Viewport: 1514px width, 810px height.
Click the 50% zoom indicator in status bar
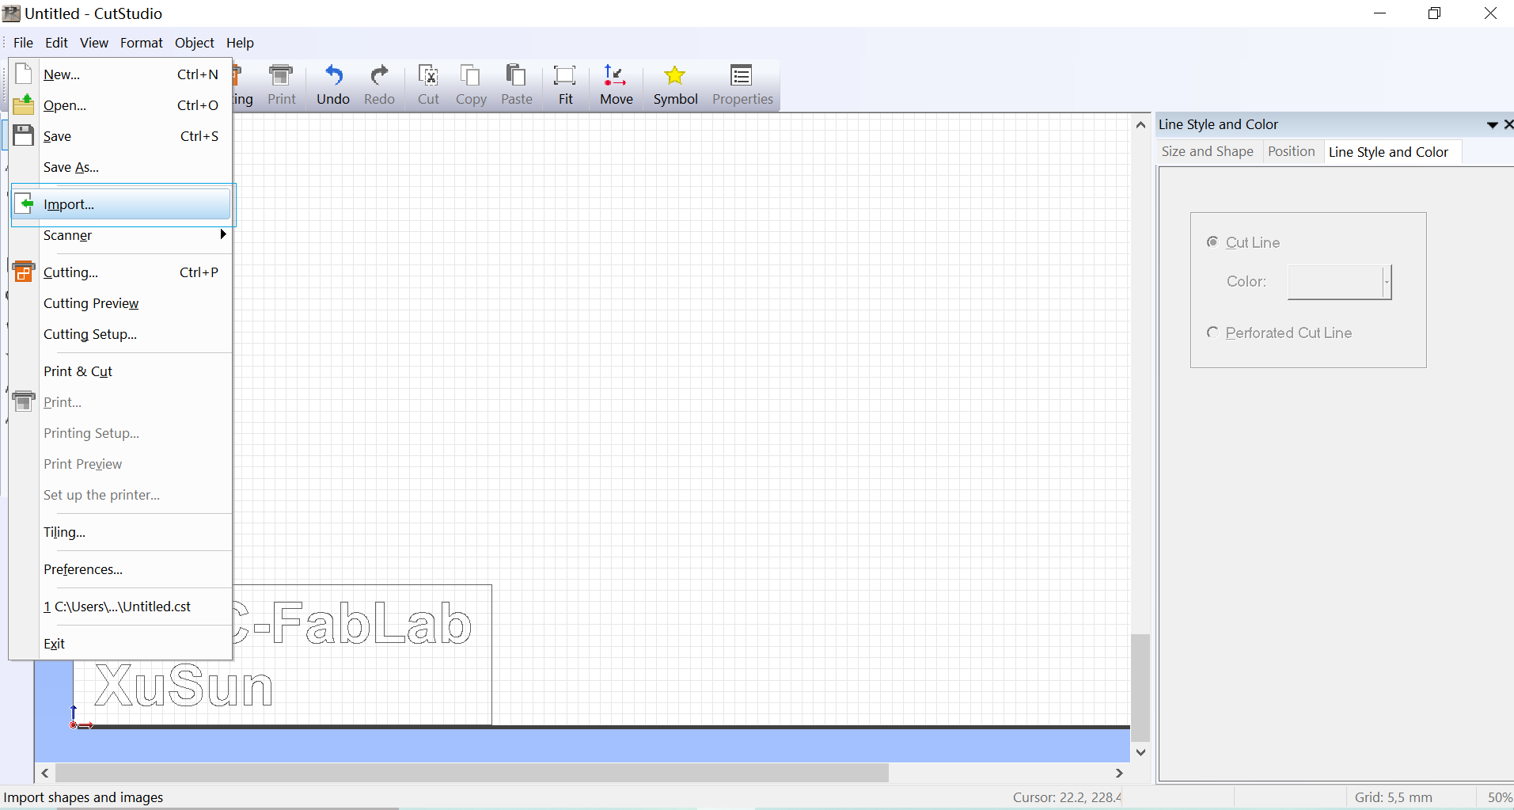(1499, 797)
